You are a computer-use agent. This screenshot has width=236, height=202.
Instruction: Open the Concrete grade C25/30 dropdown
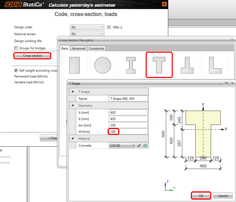point(122,146)
